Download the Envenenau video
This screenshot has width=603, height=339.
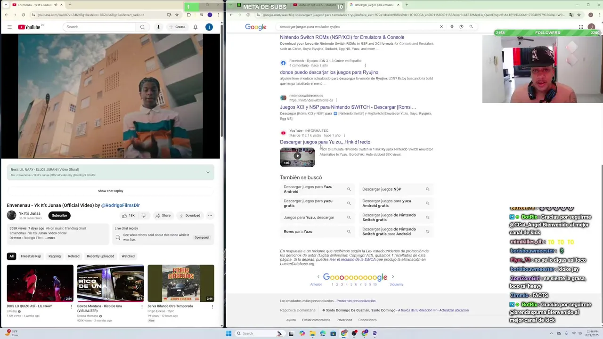pyautogui.click(x=190, y=216)
